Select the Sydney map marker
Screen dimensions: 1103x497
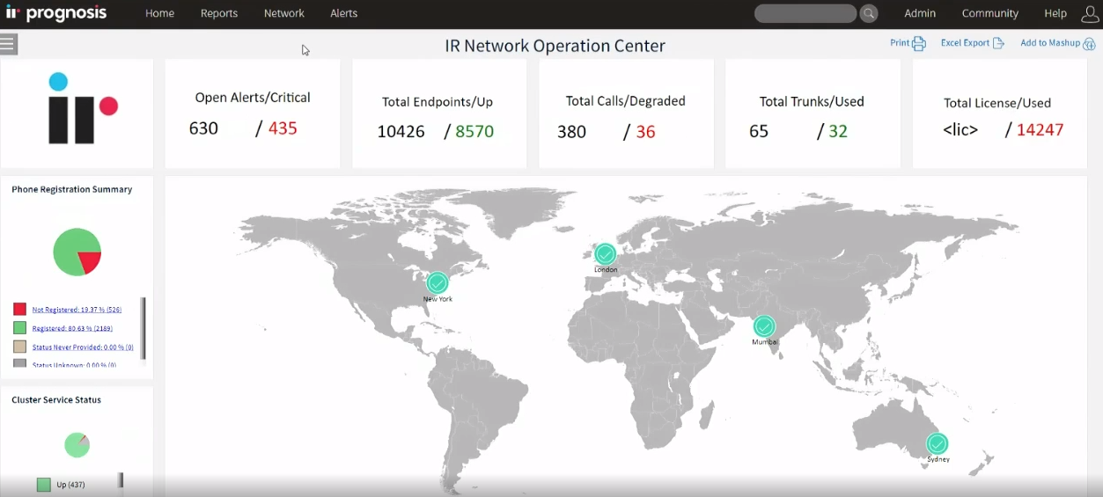pos(938,443)
